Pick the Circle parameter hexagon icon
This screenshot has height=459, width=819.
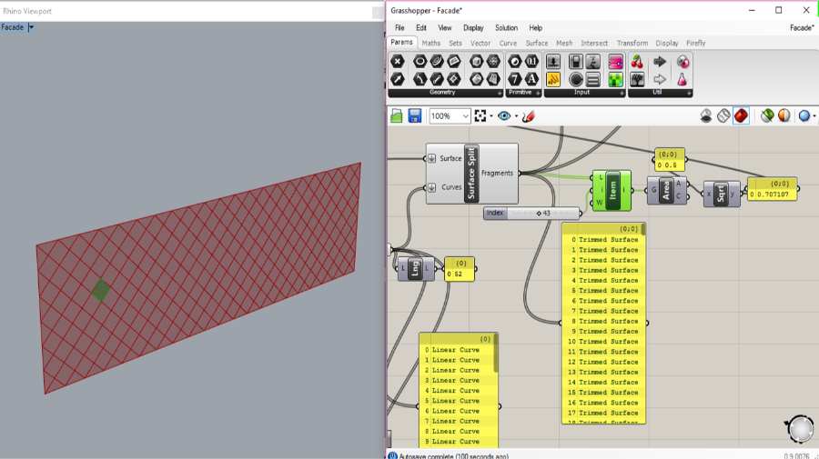(x=420, y=62)
